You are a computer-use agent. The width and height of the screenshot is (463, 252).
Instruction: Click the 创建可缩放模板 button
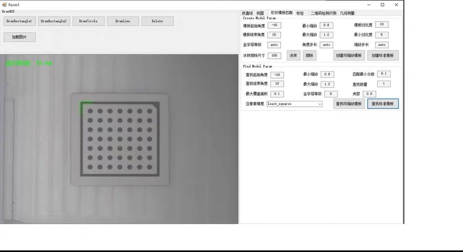click(x=349, y=55)
